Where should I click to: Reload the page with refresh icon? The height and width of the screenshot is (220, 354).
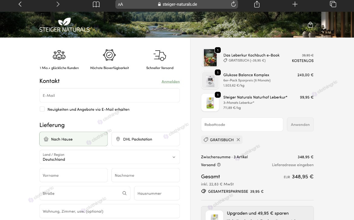[x=233, y=4]
